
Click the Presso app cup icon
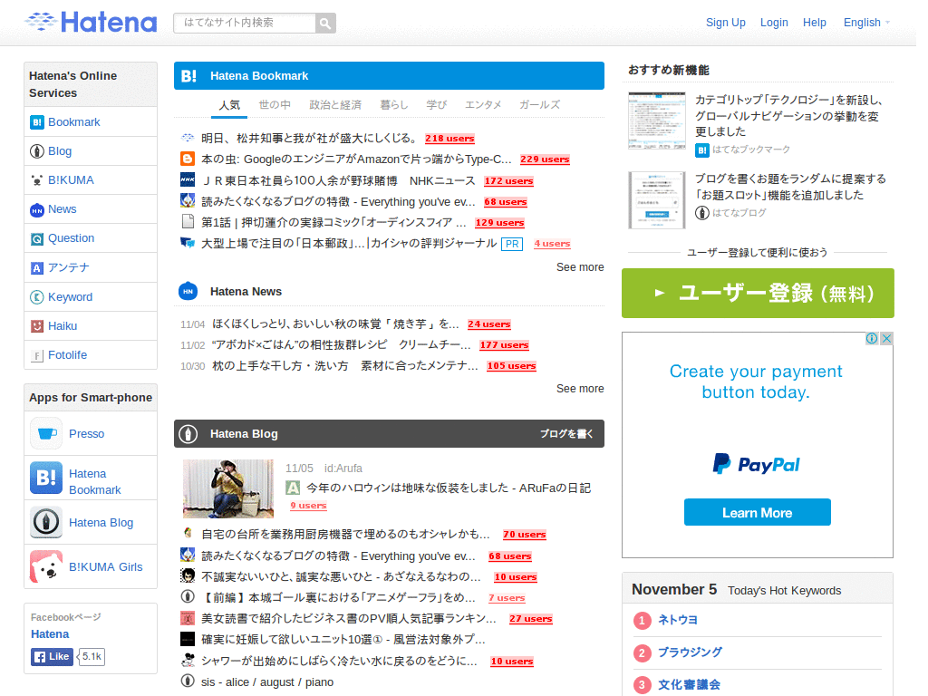(46, 433)
